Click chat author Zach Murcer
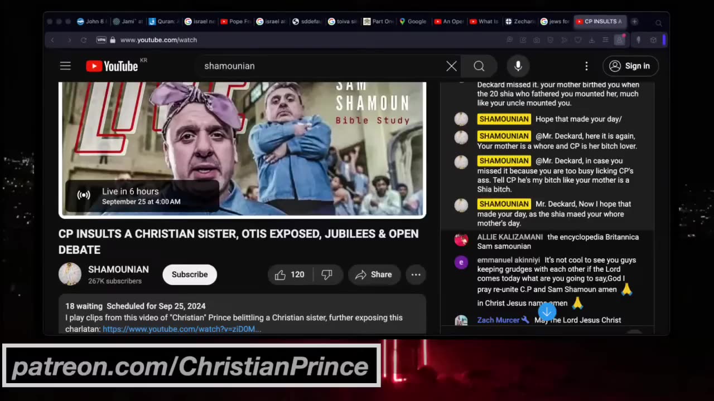Image resolution: width=714 pixels, height=401 pixels. [499, 320]
